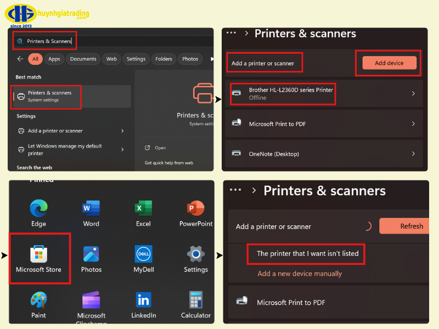Open the Microsoft Store app
The width and height of the screenshot is (439, 329).
38,254
